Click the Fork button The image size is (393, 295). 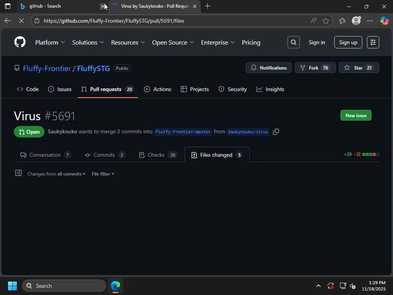tap(315, 68)
